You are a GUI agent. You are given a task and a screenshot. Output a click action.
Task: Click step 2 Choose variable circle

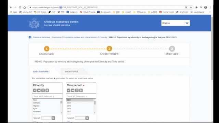coord(109,49)
